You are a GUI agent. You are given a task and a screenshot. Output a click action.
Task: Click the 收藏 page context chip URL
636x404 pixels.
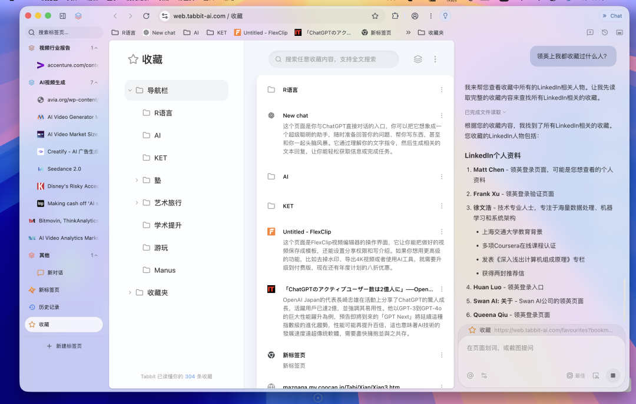553,330
